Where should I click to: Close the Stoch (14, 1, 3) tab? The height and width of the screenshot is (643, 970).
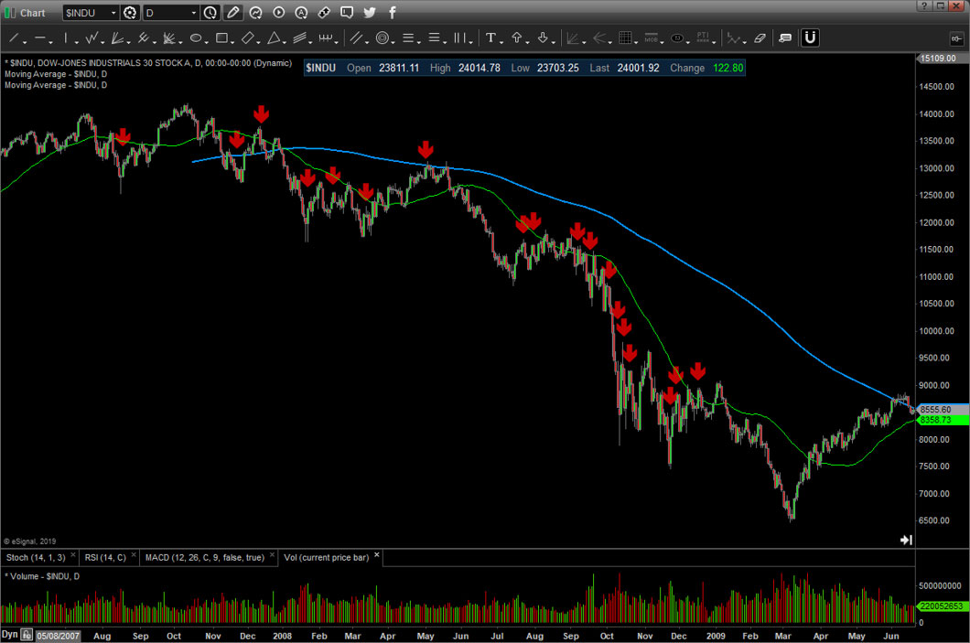click(73, 555)
